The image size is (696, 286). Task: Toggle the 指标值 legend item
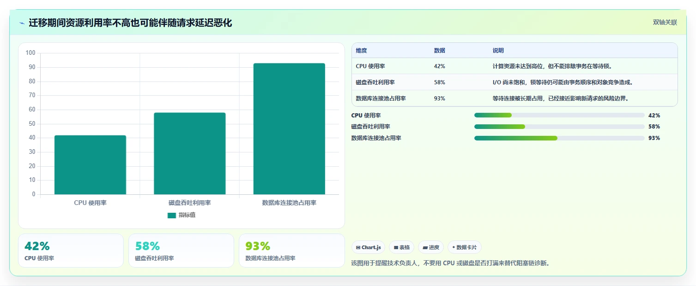coord(182,215)
